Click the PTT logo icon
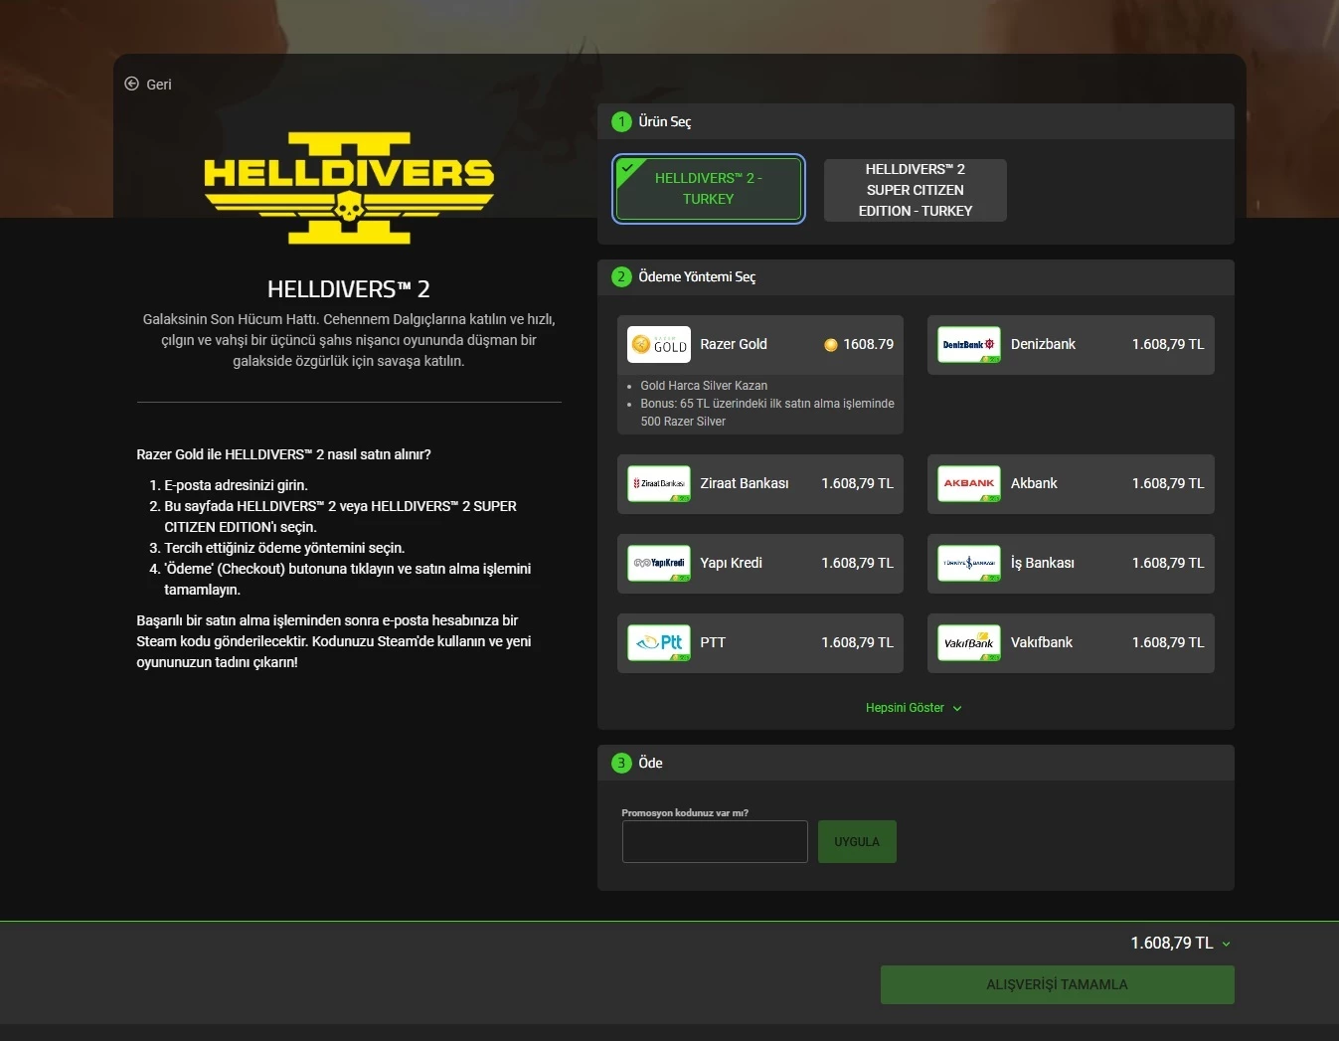This screenshot has width=1339, height=1041. pyautogui.click(x=659, y=643)
